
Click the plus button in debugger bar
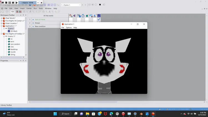point(38,3)
